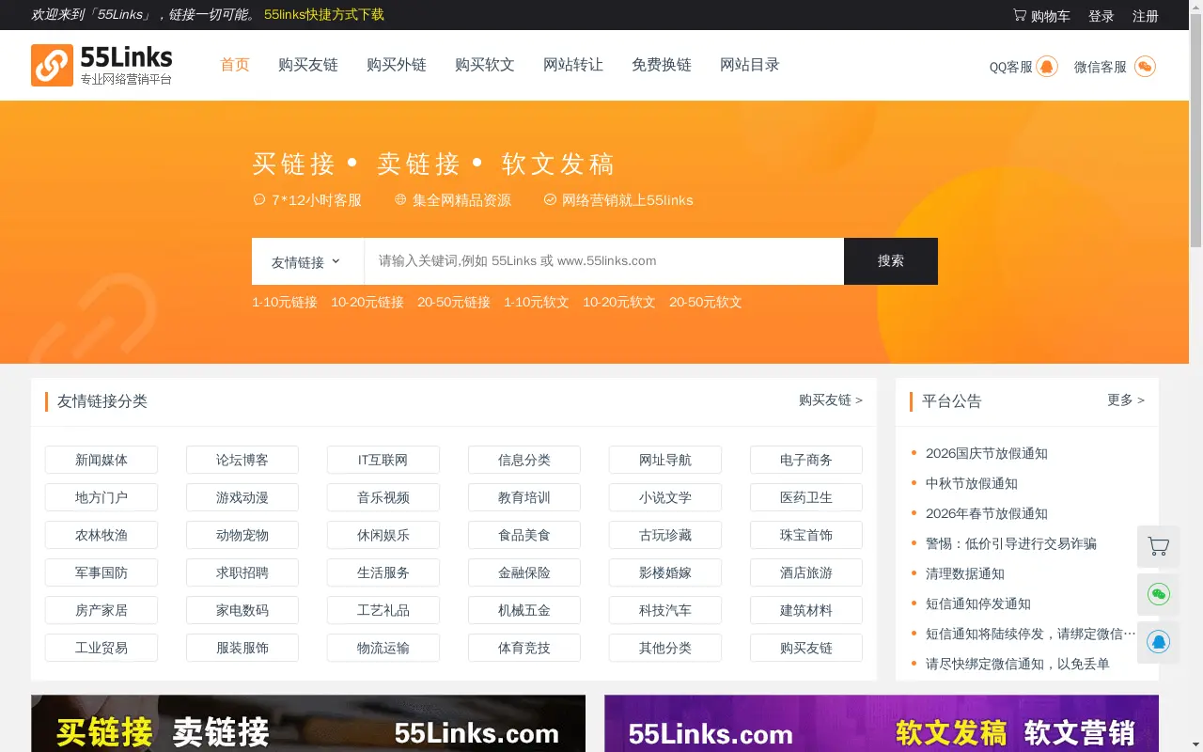Click 购买友链 > link in category header
The image size is (1203, 752).
coord(831,400)
